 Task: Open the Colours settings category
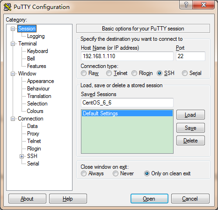click(x=35, y=111)
